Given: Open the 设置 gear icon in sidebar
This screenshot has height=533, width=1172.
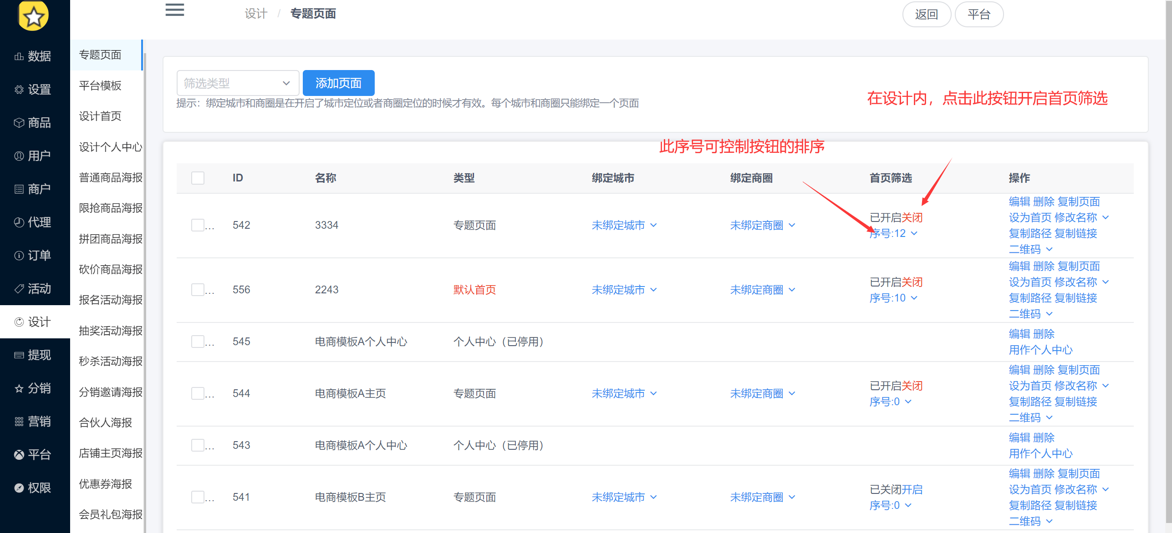Looking at the screenshot, I should click(19, 90).
